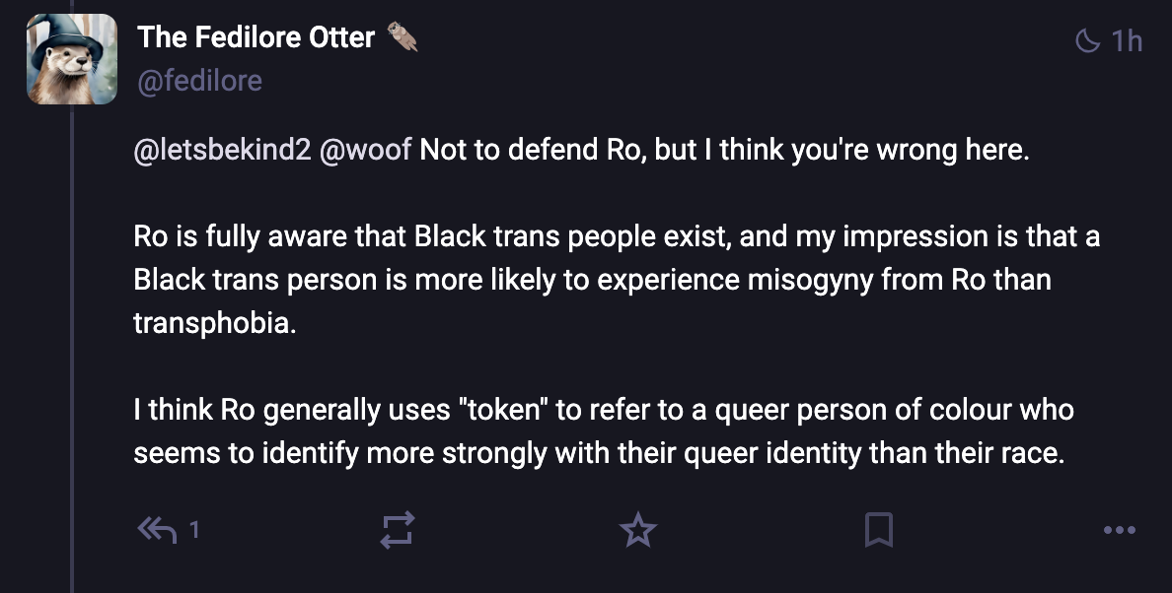Viewport: 1172px width, 593px height.
Task: Open the 1h timestamp link
Action: tap(1127, 40)
